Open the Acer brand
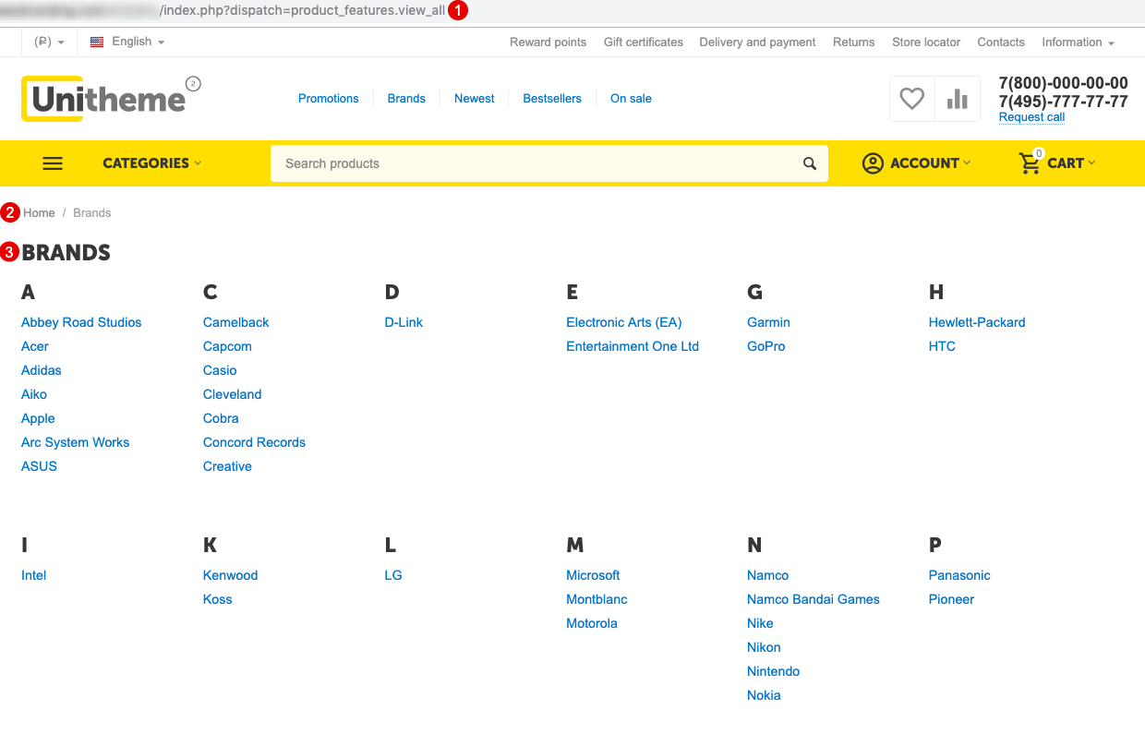 [x=35, y=346]
